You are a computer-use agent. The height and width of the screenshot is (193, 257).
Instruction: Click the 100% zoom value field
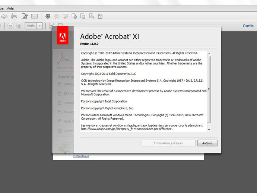point(31,26)
